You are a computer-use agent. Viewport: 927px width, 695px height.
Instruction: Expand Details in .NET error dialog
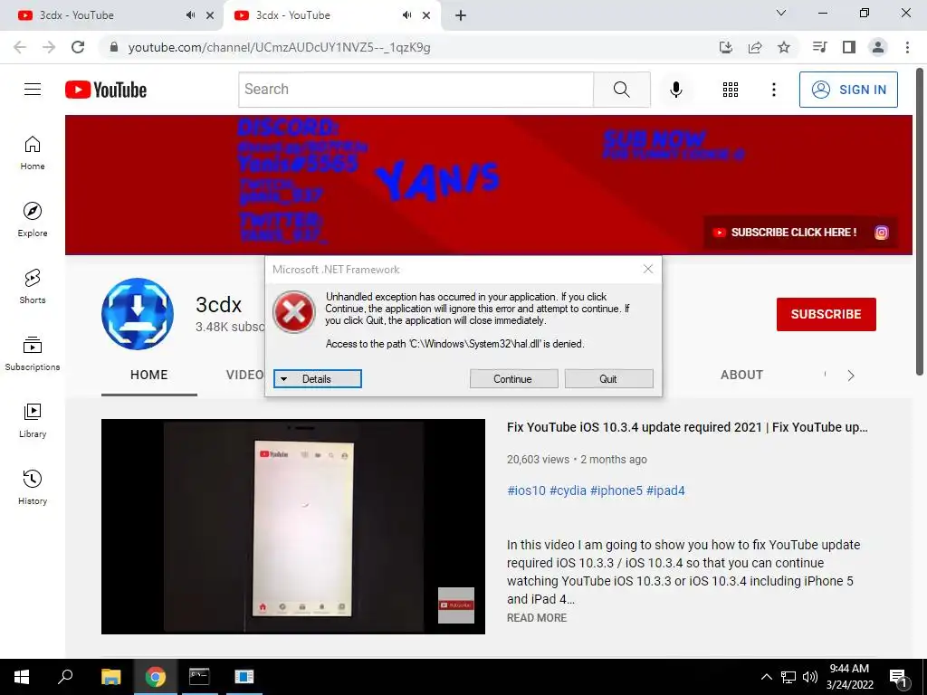click(x=318, y=379)
